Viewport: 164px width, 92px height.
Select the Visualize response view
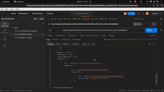click(75, 44)
